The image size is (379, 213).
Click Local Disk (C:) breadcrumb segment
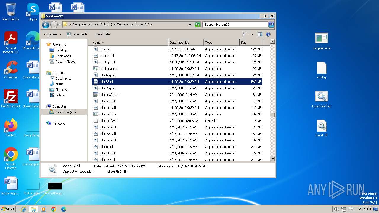(102, 25)
